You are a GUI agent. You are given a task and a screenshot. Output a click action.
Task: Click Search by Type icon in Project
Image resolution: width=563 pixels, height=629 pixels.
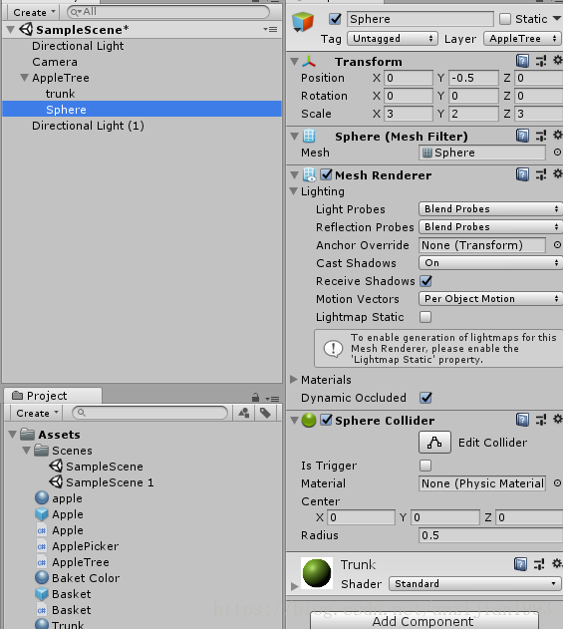[244, 413]
